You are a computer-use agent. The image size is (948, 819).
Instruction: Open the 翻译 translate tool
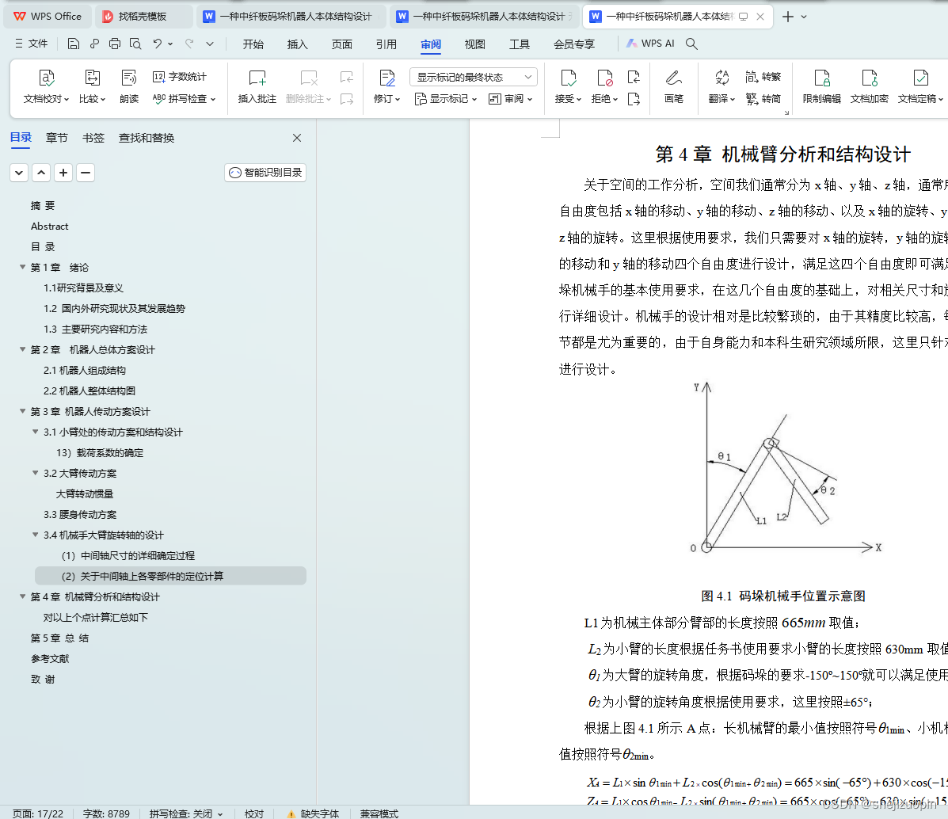[x=721, y=86]
